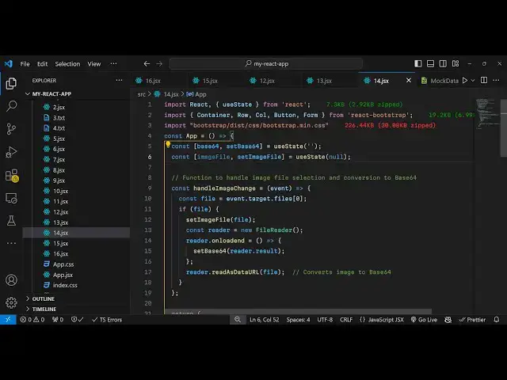Split the editor to the right
Screen dimensions: 507x380
(x=484, y=80)
